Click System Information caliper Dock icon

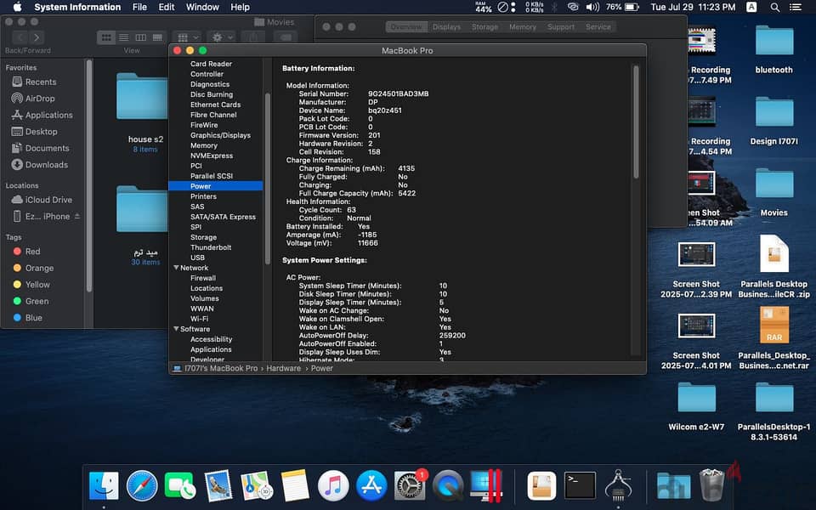[618, 485]
